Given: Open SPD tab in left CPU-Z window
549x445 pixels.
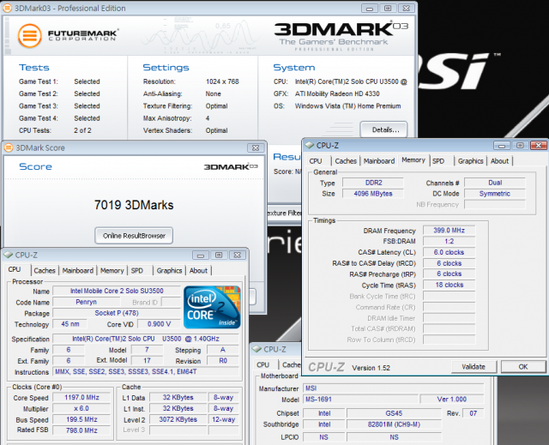Looking at the screenshot, I should tap(137, 270).
